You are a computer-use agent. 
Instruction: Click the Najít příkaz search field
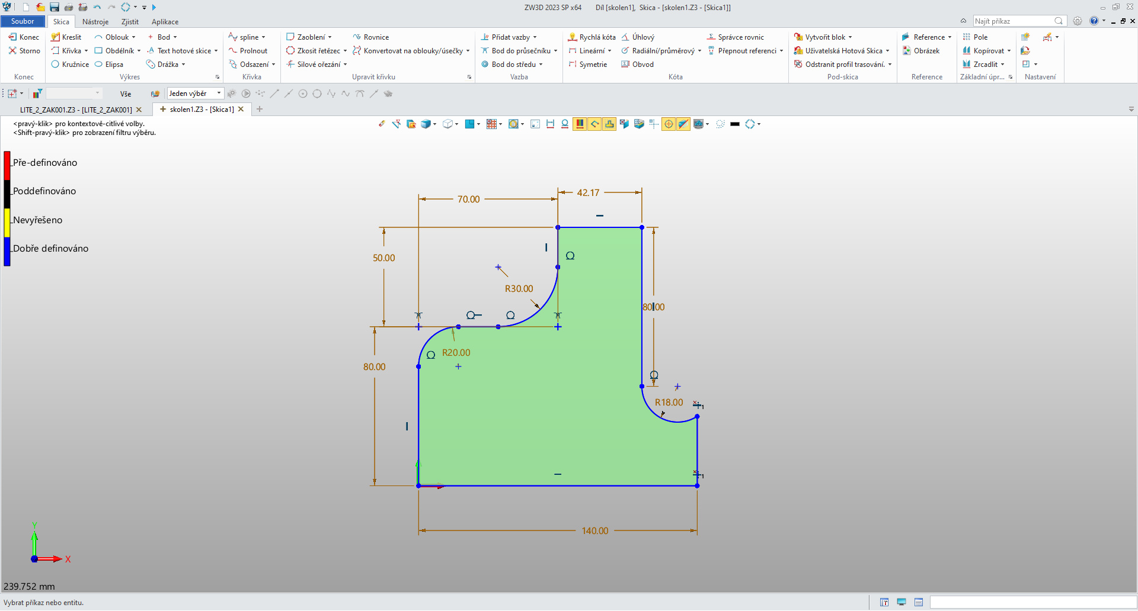click(x=1019, y=21)
